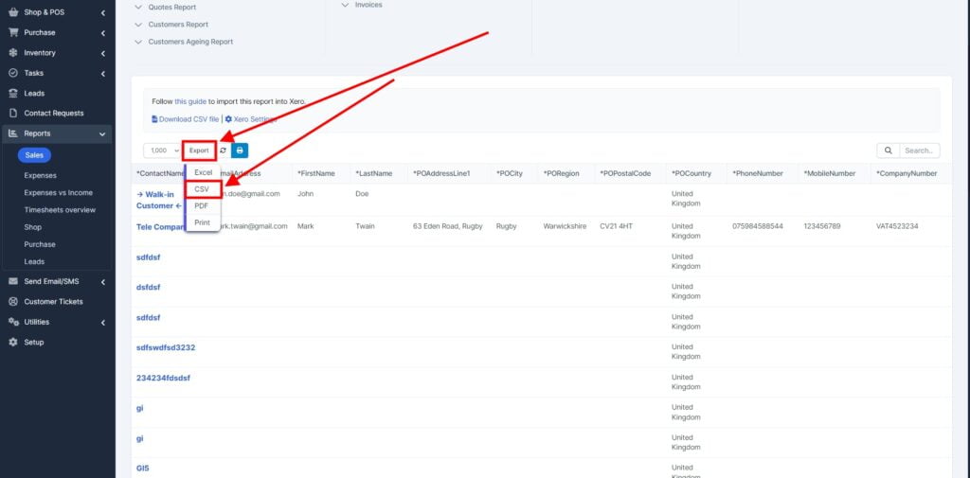The height and width of the screenshot is (478, 970).
Task: Open the Sales reports submenu item
Action: [34, 155]
